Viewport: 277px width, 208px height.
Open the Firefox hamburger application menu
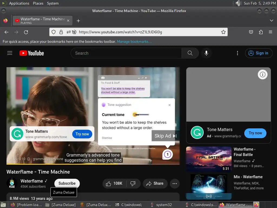[x=270, y=32]
